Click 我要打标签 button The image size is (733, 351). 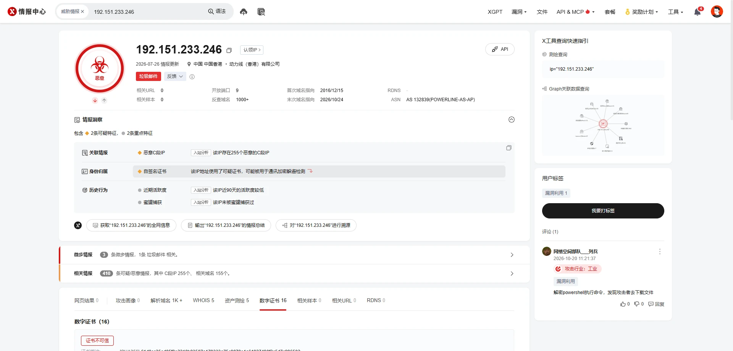[603, 211]
